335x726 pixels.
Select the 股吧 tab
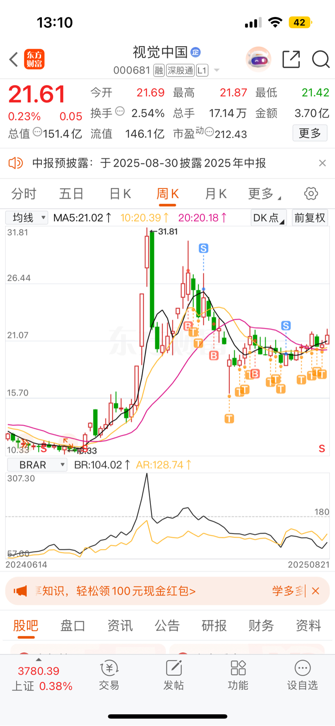(x=26, y=626)
